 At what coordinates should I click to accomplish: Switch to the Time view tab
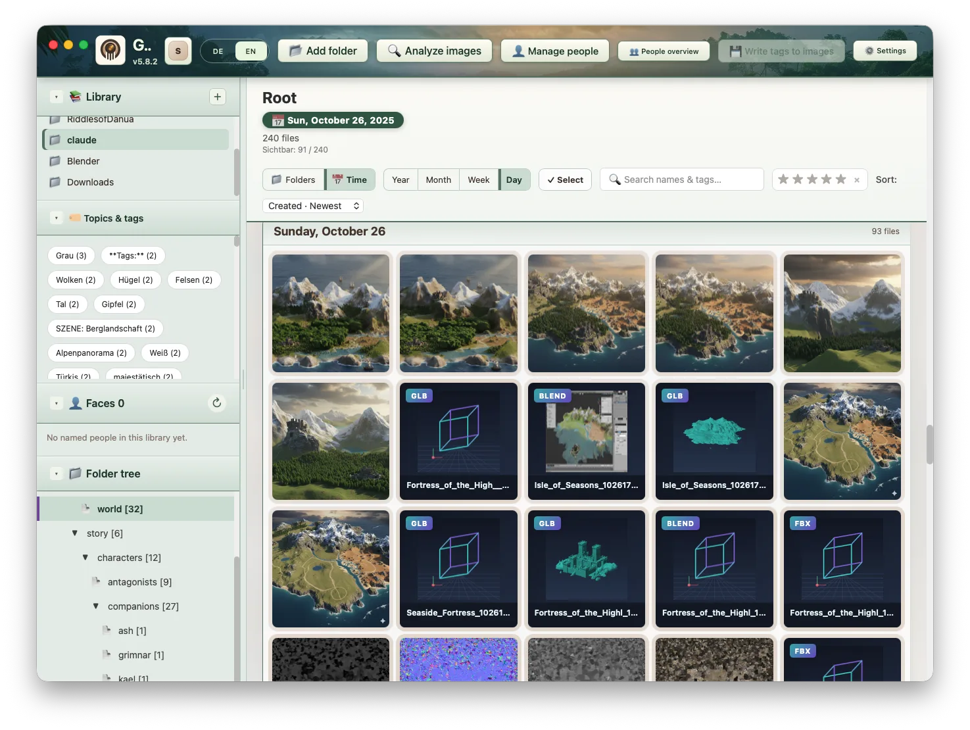(x=350, y=180)
